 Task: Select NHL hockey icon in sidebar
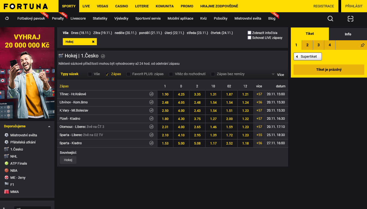tap(7, 156)
